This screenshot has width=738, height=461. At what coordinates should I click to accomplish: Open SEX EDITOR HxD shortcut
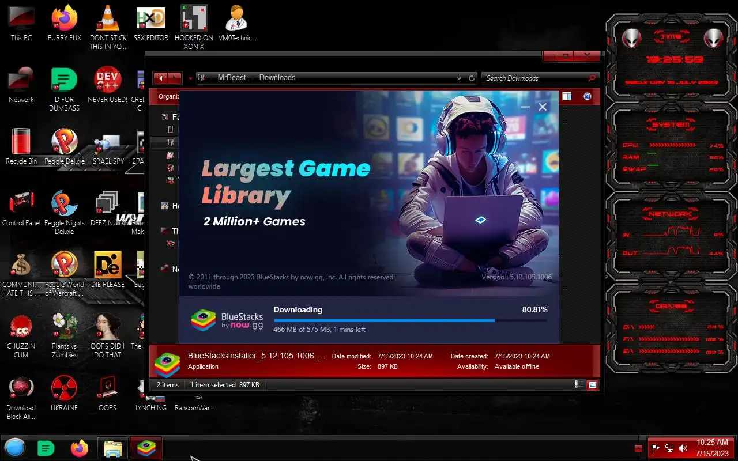pos(151,24)
